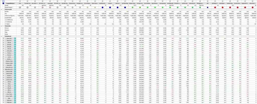Click the green diamond under the aut unit column
Screen dimensions: 257x104
(193, 8)
